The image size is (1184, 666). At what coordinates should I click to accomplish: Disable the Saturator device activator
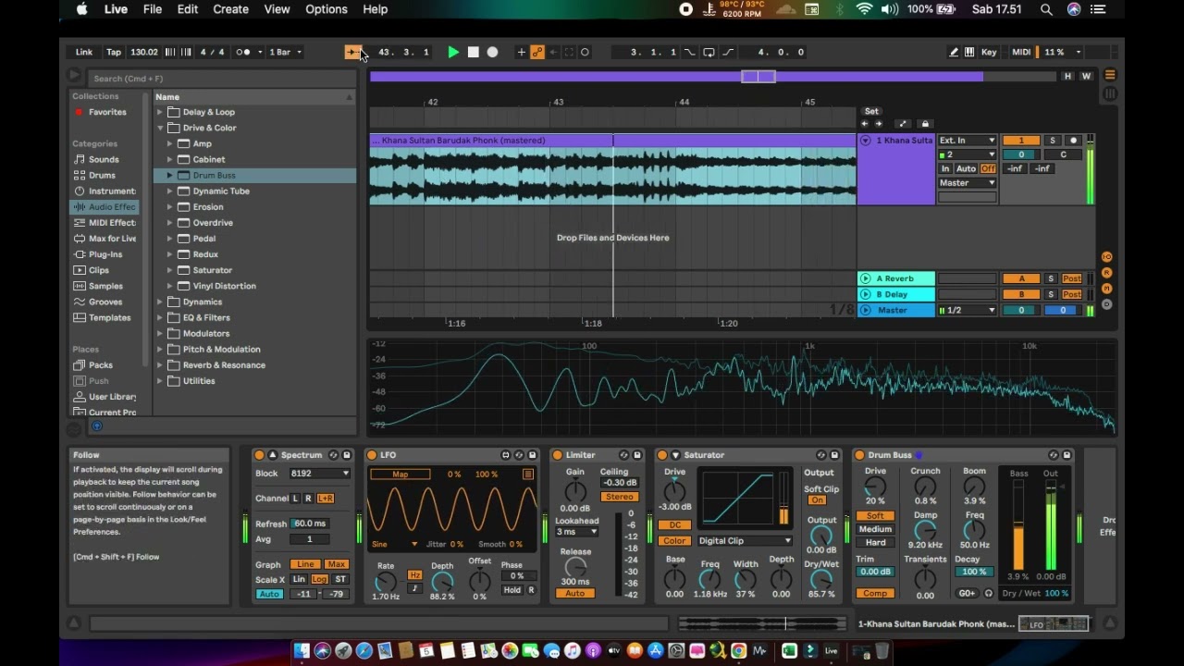pyautogui.click(x=662, y=455)
